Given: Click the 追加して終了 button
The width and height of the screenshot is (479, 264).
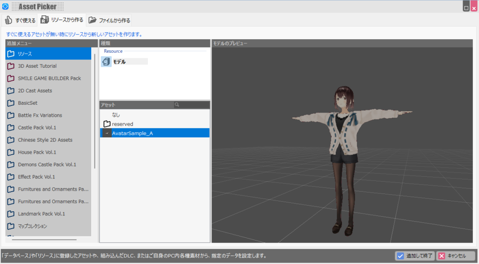Looking at the screenshot, I should pyautogui.click(x=414, y=256).
